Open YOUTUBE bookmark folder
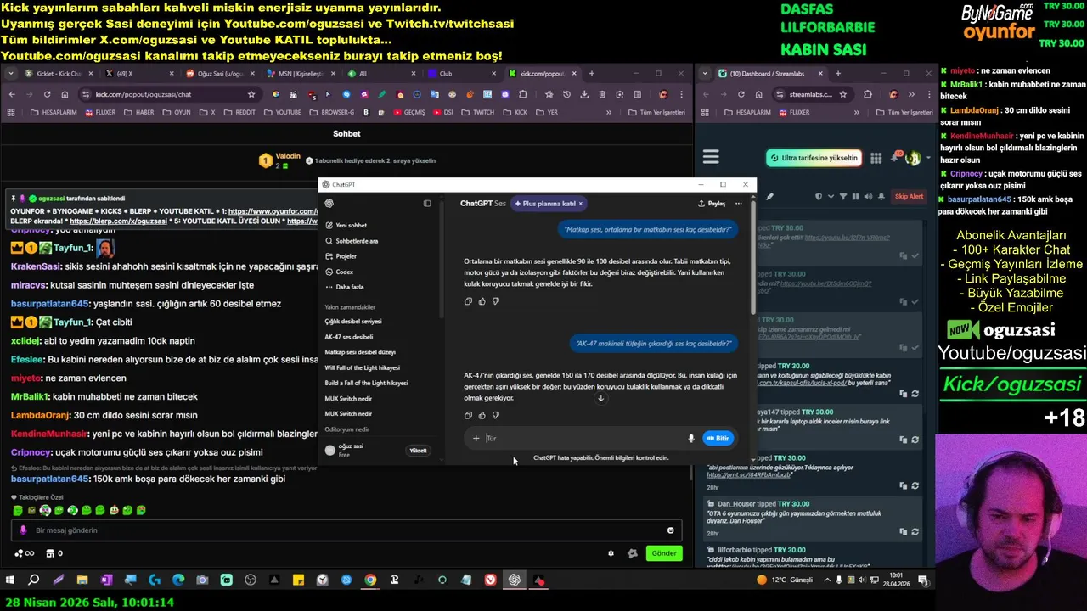1087x611 pixels. coord(282,112)
